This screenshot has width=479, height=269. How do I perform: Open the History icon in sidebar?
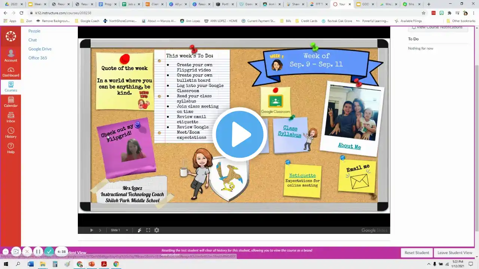[x=10, y=133]
